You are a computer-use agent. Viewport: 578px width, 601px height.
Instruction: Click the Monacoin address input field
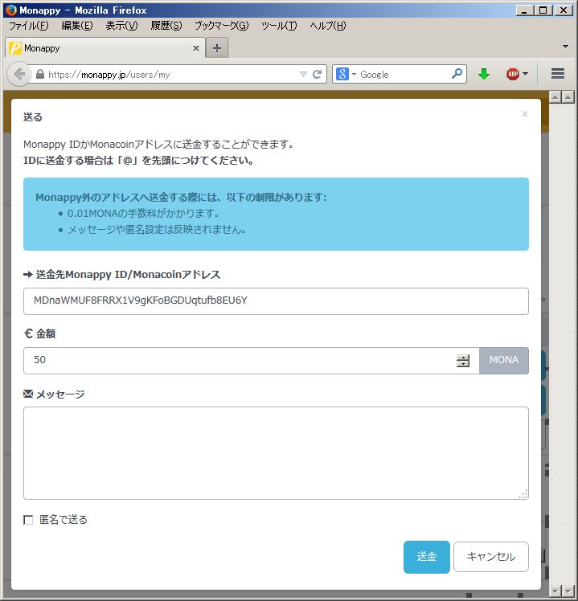point(276,301)
